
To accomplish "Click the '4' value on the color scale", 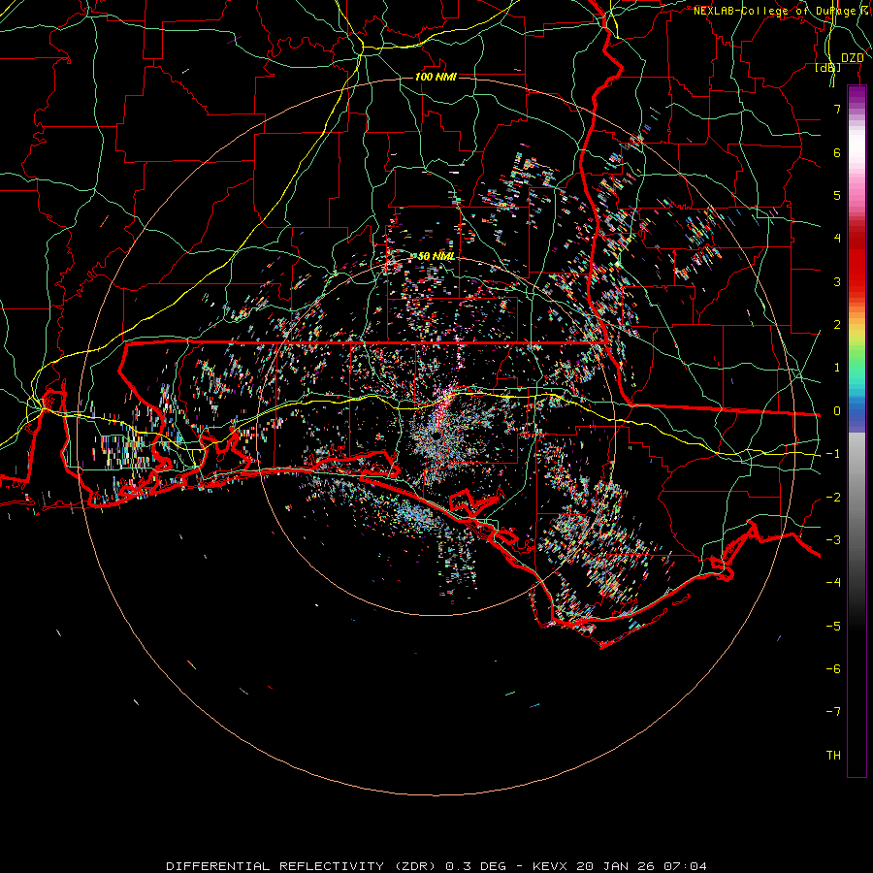I will click(x=837, y=239).
